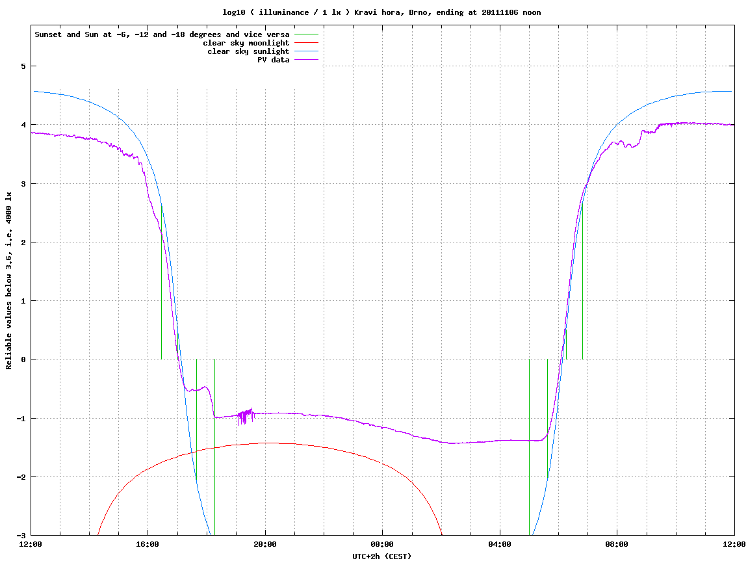
Task: Click the y-axis label '2'
Action: pos(23,242)
